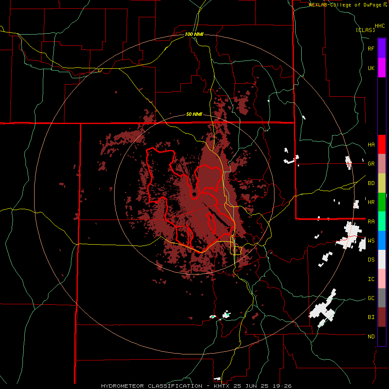
Task: Click the black ND legend swatch
Action: (x=382, y=336)
